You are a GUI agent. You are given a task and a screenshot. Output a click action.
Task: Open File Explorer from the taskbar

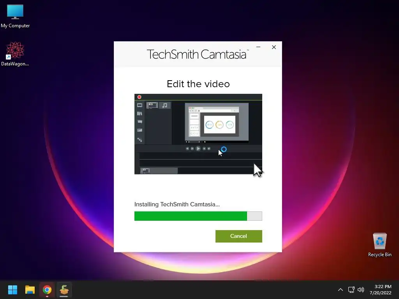coord(30,290)
